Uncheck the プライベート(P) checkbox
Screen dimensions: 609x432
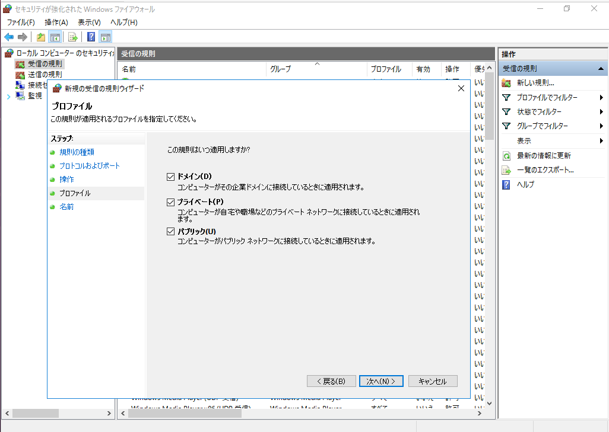(x=171, y=202)
